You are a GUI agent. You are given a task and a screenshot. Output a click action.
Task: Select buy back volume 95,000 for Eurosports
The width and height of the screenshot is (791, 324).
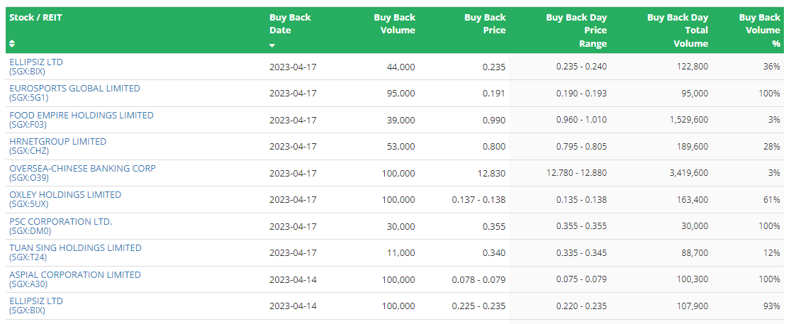click(402, 94)
